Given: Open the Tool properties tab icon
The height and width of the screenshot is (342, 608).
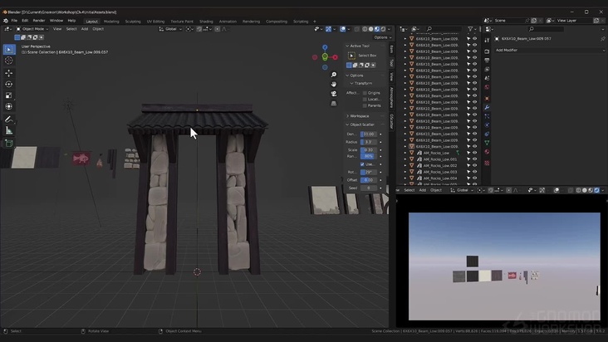Looking at the screenshot, I should (x=487, y=41).
